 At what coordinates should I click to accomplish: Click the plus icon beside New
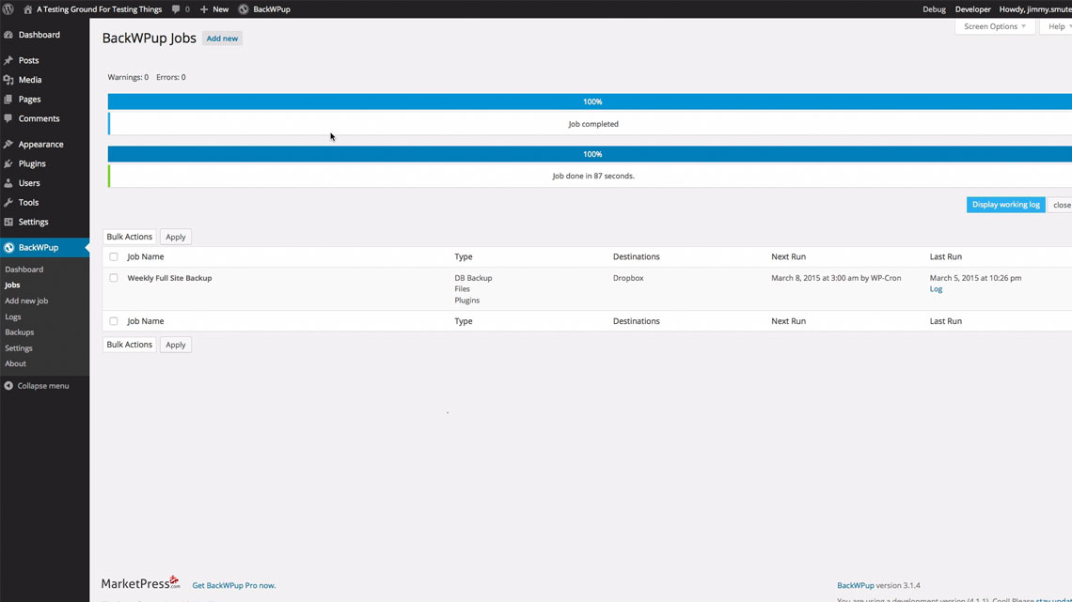tap(204, 9)
